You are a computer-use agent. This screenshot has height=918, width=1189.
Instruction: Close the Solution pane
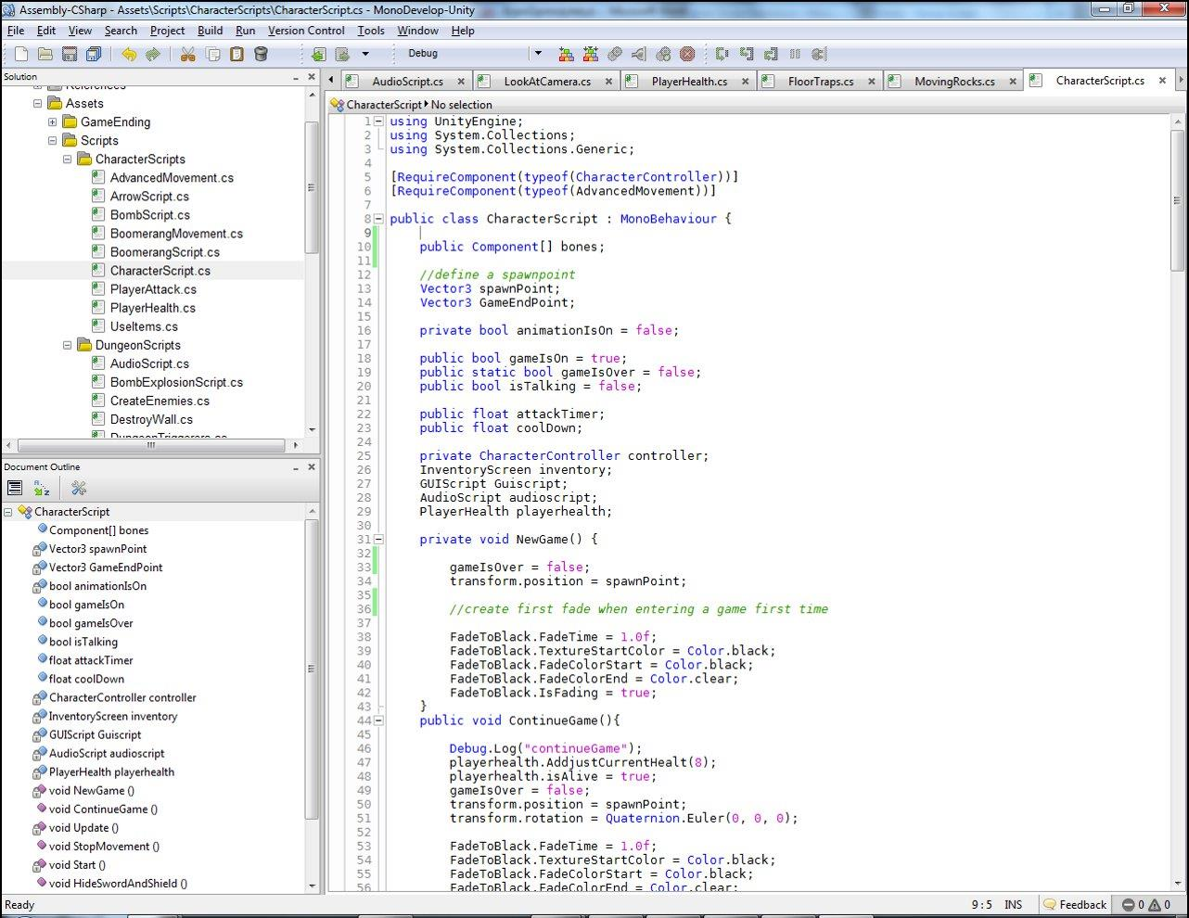point(312,78)
